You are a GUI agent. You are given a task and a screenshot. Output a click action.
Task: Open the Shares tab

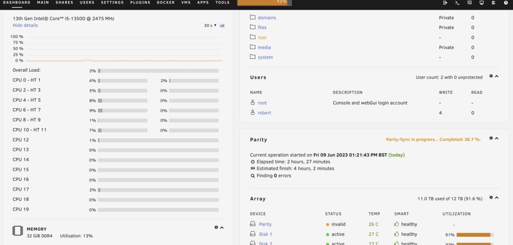[65, 3]
